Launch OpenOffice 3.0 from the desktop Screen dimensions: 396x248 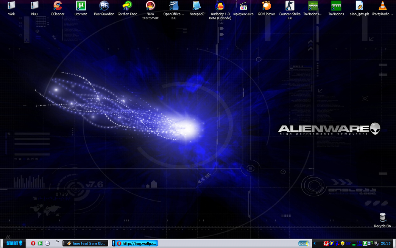(173, 10)
